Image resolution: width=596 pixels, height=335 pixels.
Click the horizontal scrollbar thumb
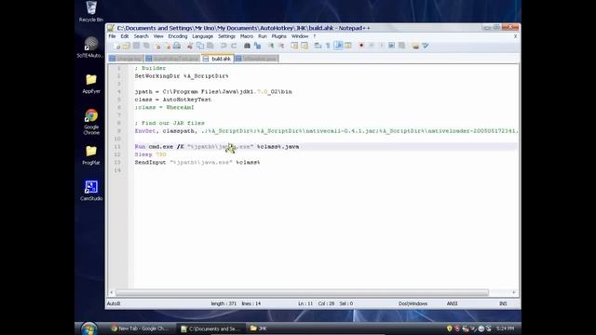point(302,293)
